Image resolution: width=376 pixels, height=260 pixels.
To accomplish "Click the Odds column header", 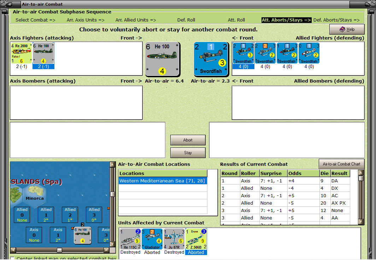I will [303, 173].
